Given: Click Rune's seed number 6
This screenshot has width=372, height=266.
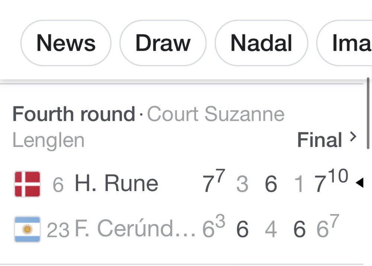Looking at the screenshot, I should [x=58, y=185].
